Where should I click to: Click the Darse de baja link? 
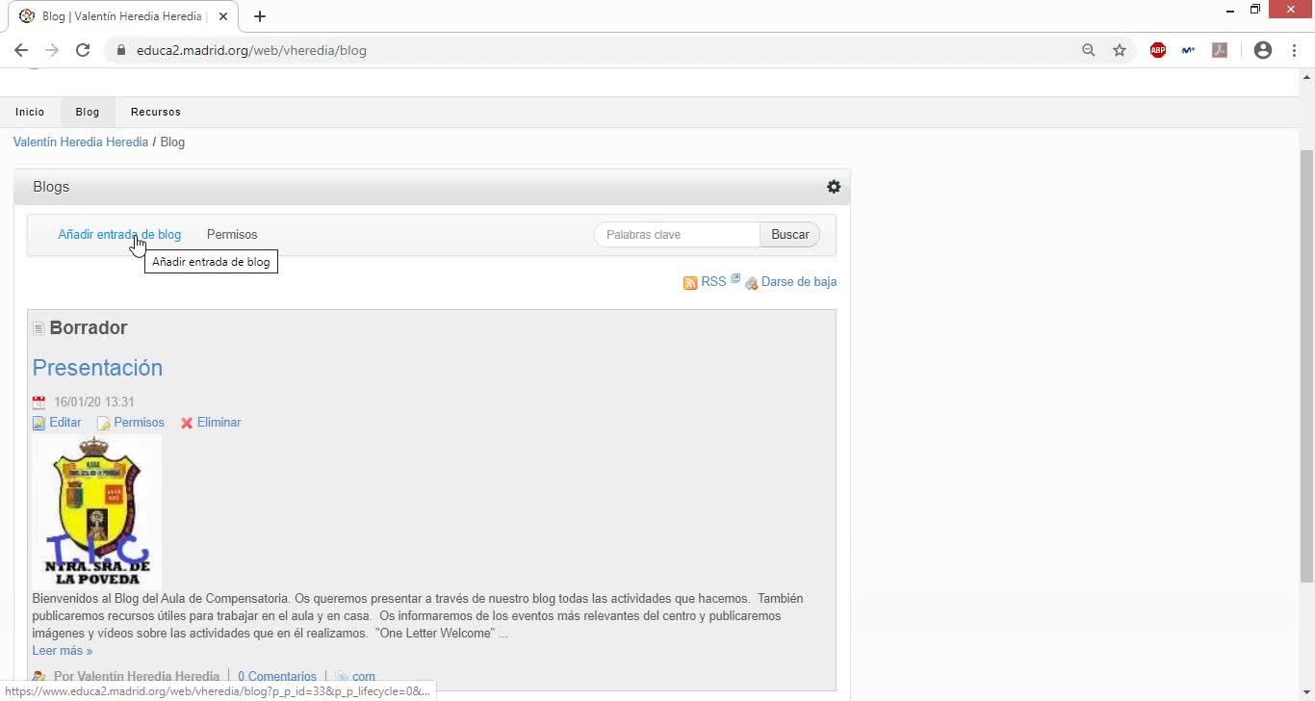(x=798, y=282)
